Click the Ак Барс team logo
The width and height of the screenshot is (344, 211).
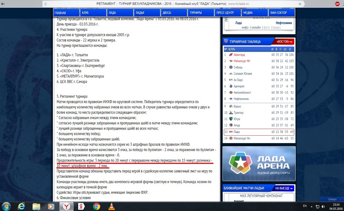tap(231, 80)
